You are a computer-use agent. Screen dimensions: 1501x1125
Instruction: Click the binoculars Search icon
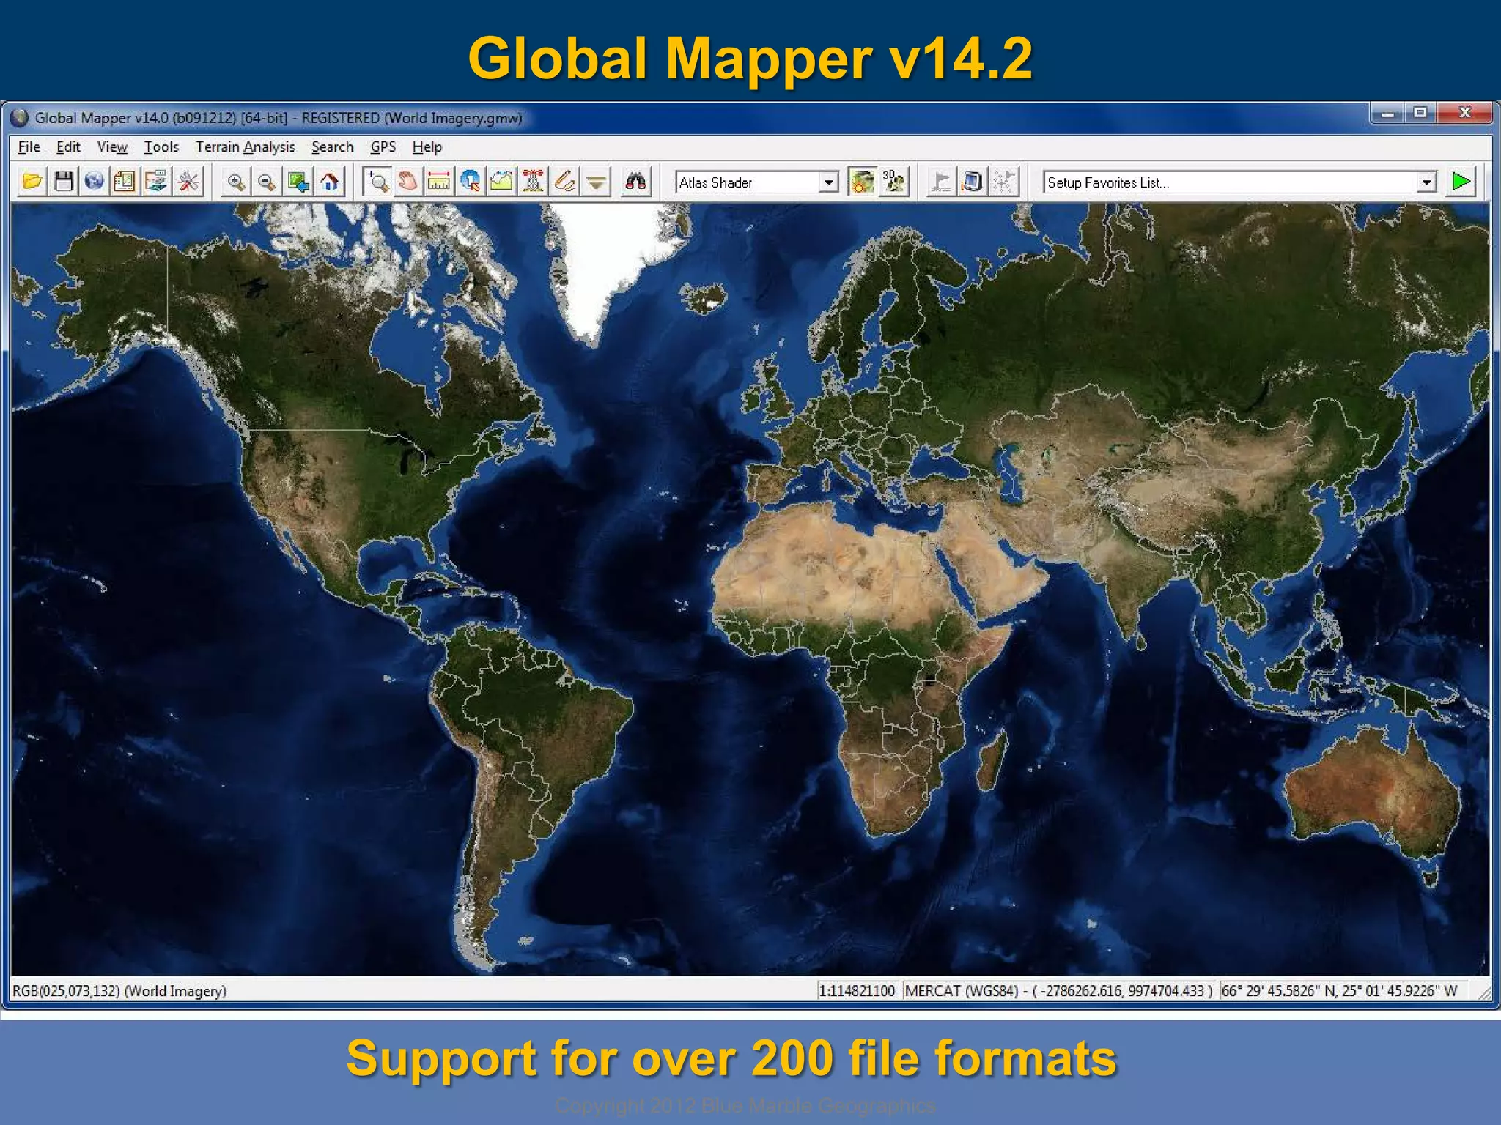pyautogui.click(x=636, y=182)
